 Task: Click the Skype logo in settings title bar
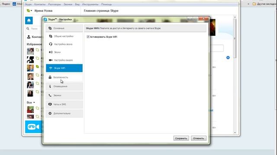pyautogui.click(x=45, y=19)
